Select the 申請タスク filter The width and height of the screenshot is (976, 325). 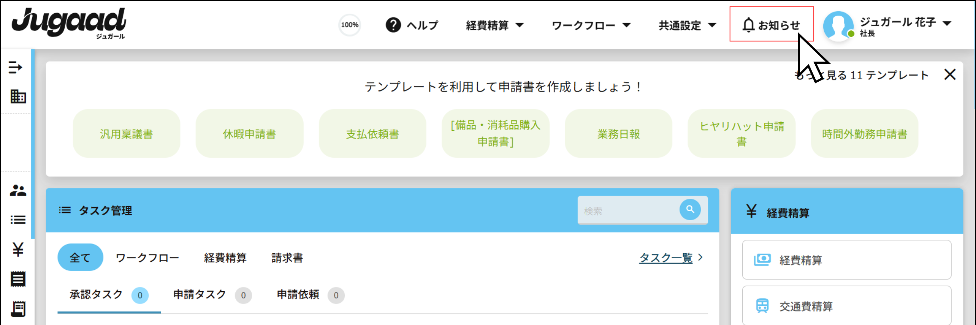pyautogui.click(x=199, y=294)
